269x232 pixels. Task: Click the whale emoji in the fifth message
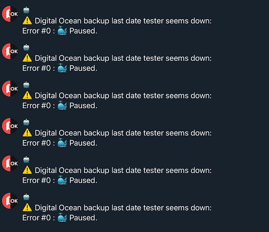click(x=62, y=180)
